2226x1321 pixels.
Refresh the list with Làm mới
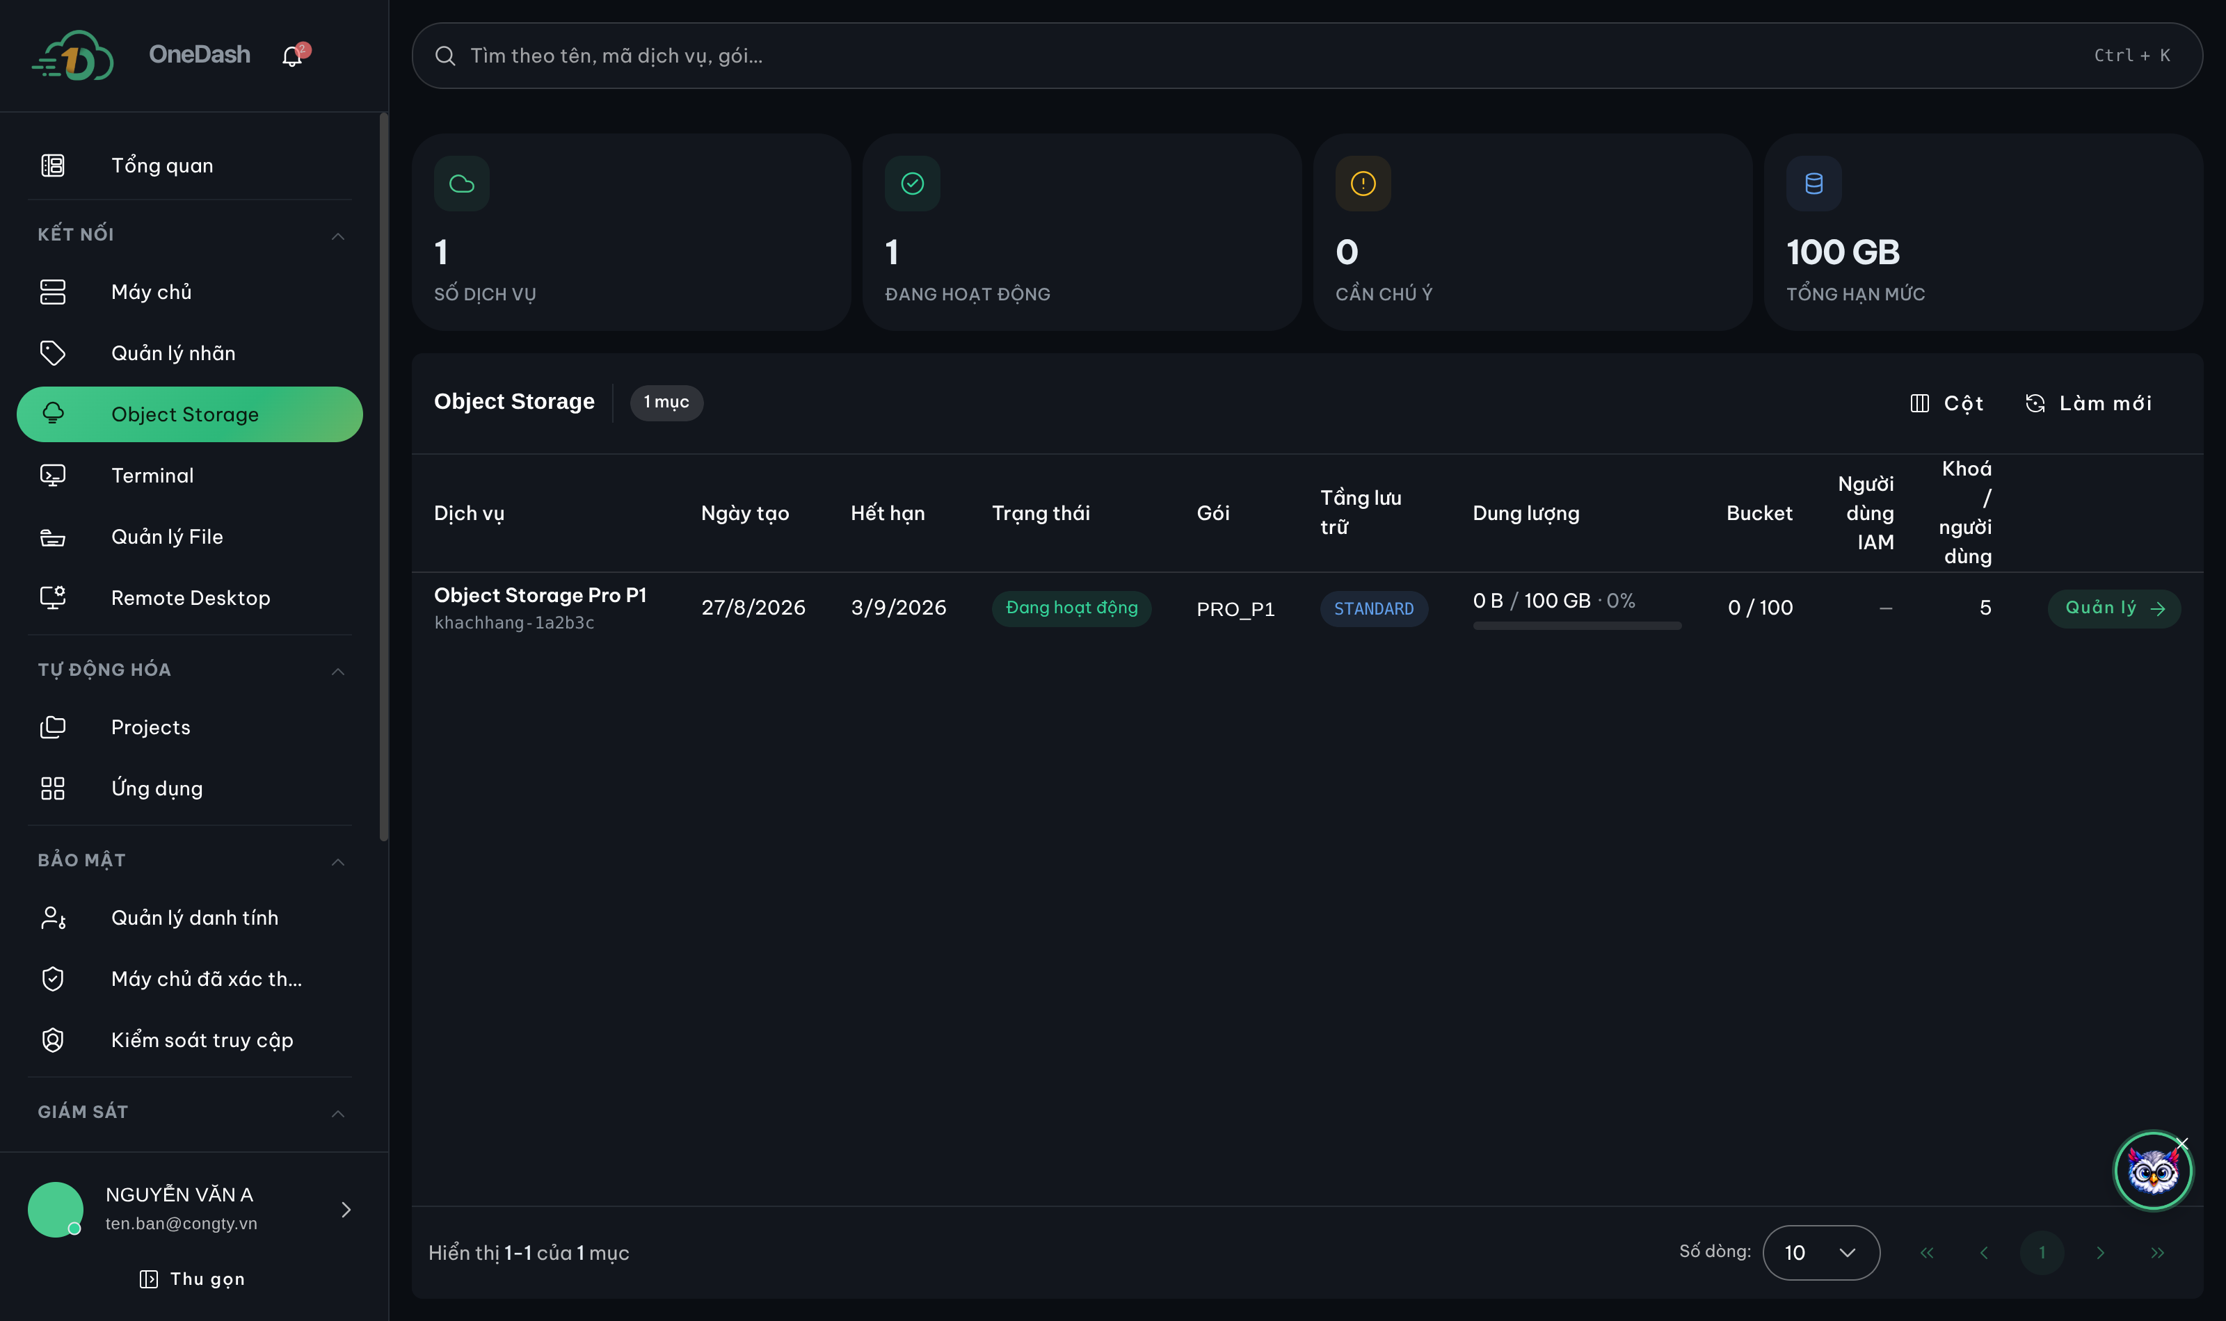point(2088,403)
